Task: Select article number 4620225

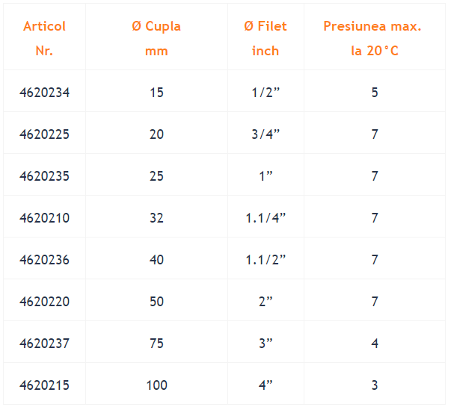Action: click(x=44, y=134)
